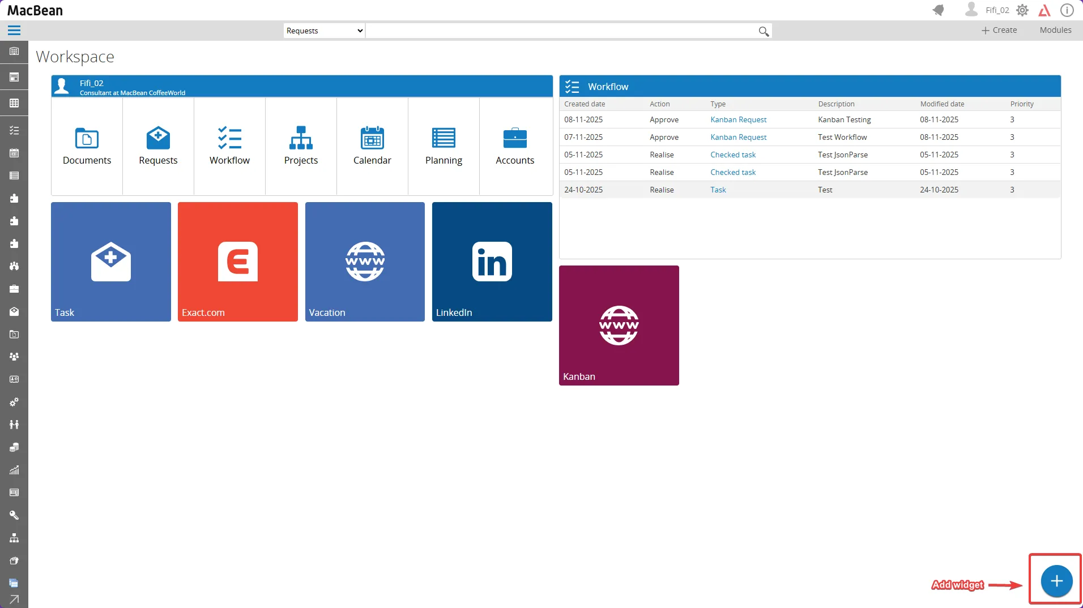Image resolution: width=1083 pixels, height=608 pixels.
Task: Open the Modules menu
Action: 1055,30
